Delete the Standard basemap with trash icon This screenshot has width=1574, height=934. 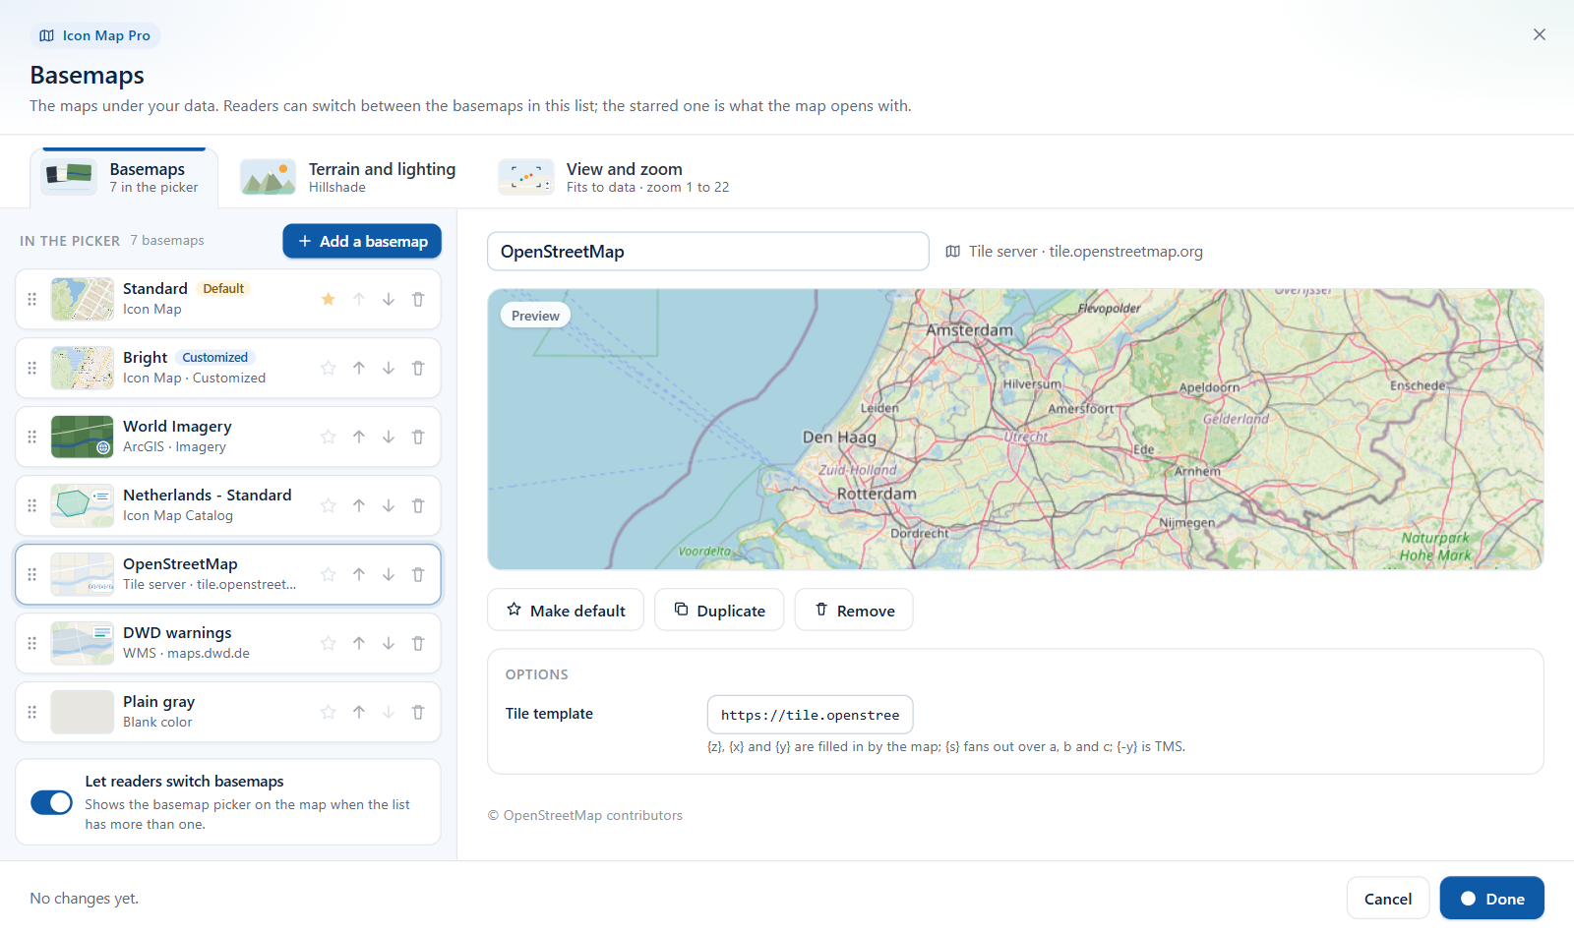(418, 299)
